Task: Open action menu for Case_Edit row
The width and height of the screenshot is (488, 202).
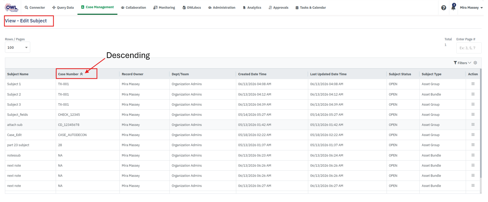Action: (473, 135)
